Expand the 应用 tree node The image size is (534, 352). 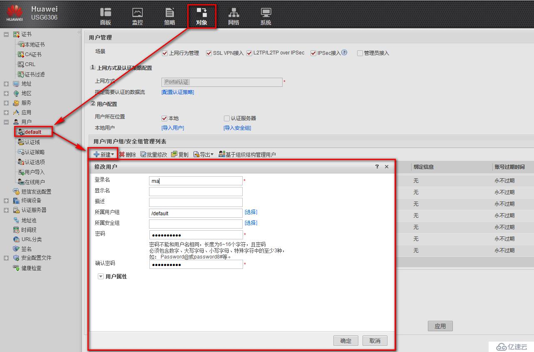pyautogui.click(x=6, y=113)
